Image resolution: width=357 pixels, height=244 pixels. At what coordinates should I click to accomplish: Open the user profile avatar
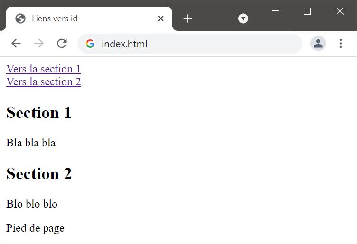click(x=318, y=43)
